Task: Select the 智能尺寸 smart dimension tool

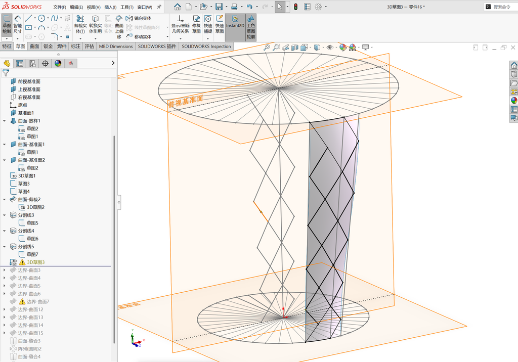Action: coord(18,24)
